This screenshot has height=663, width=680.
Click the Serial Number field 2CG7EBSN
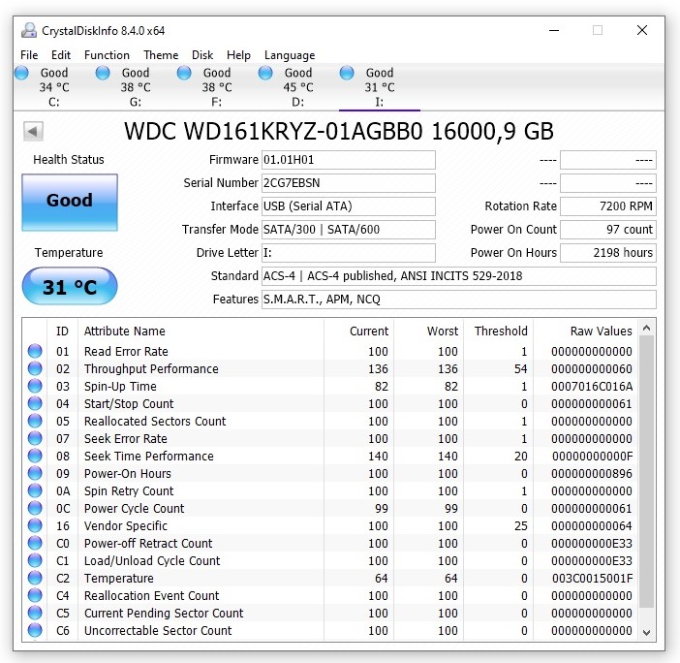349,183
